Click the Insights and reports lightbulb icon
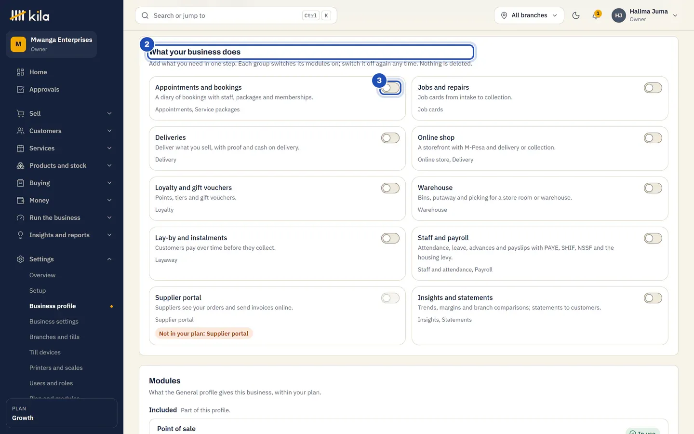Image resolution: width=694 pixels, height=434 pixels. 20,235
